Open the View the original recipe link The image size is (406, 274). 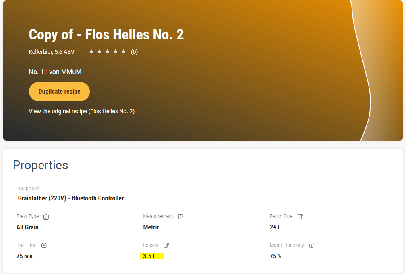click(x=82, y=112)
